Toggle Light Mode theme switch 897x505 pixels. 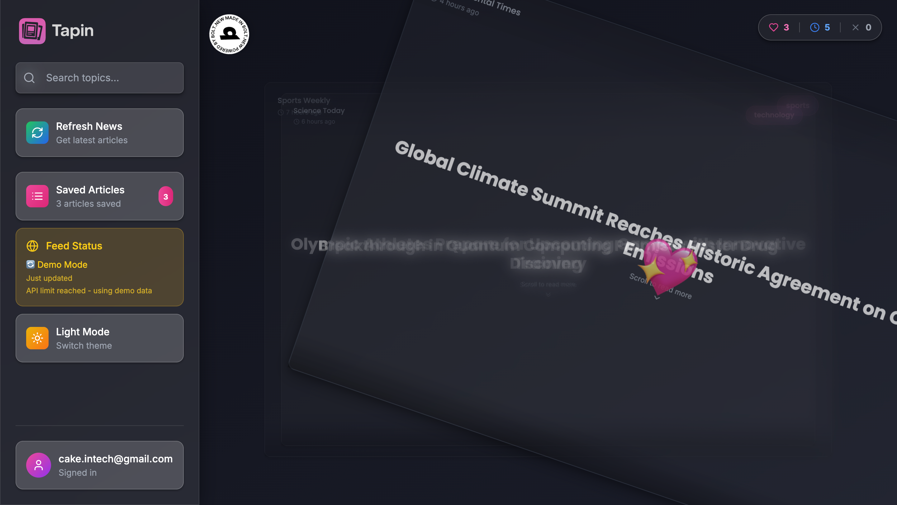pos(100,338)
